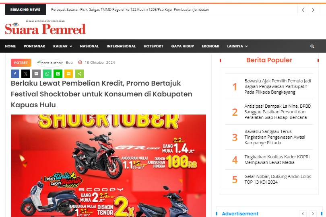Expand the Kalbar dropdown menu

coord(62,46)
